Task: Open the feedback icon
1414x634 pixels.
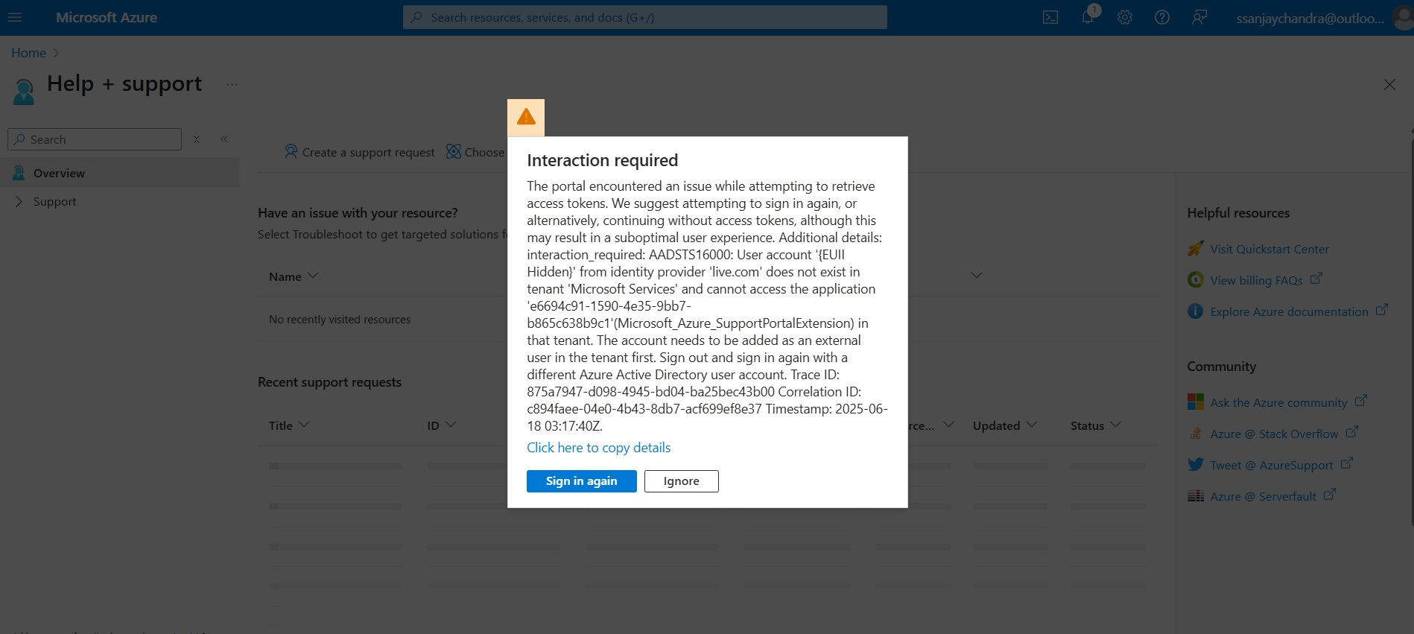Action: pyautogui.click(x=1199, y=17)
